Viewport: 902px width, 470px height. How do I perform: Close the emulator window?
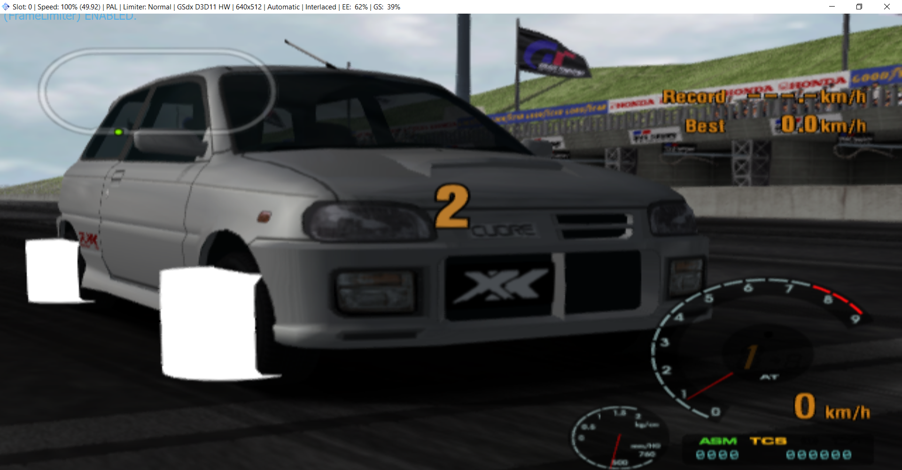tap(886, 7)
